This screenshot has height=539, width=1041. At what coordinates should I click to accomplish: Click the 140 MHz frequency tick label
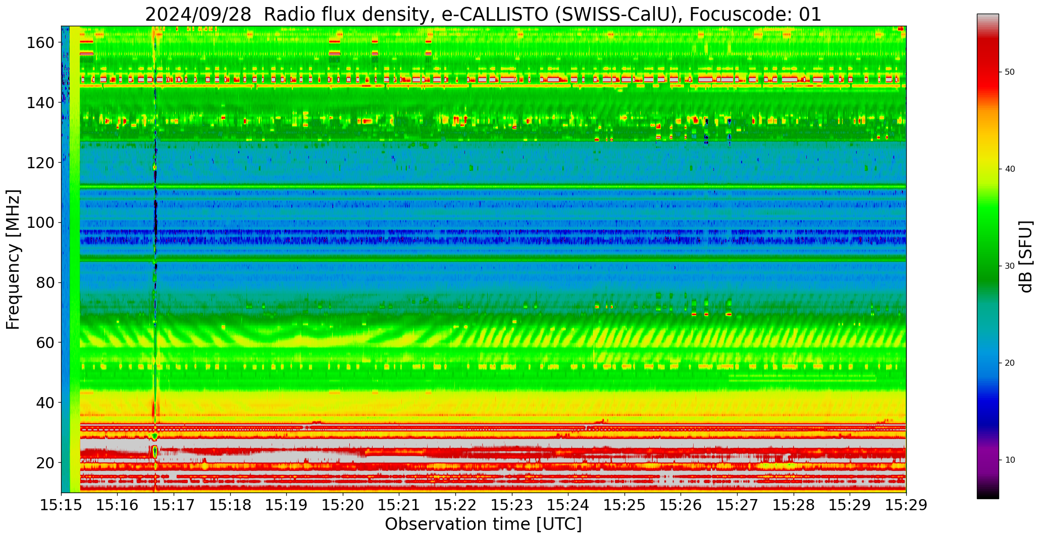41,103
